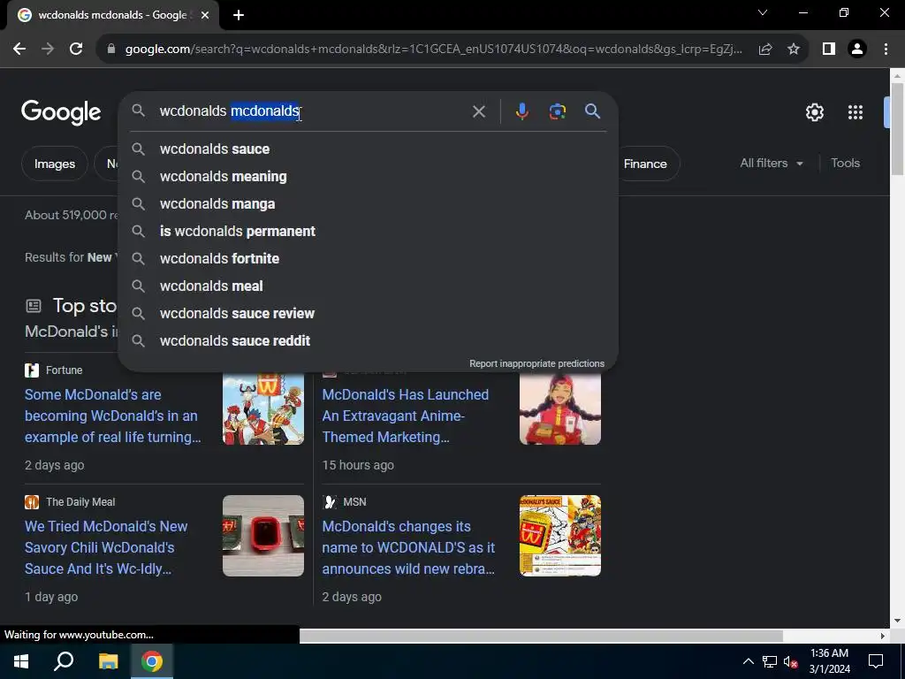Click the Chrome taskbar icon
Viewport: 905px width, 679px height.
[152, 661]
